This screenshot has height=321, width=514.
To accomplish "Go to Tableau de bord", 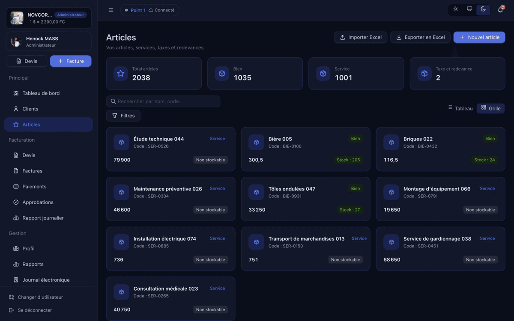I will pyautogui.click(x=48, y=93).
